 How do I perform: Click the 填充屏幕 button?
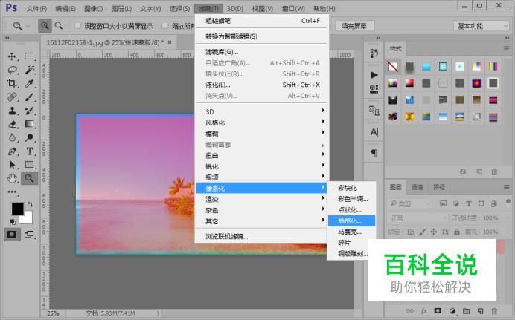pos(354,26)
